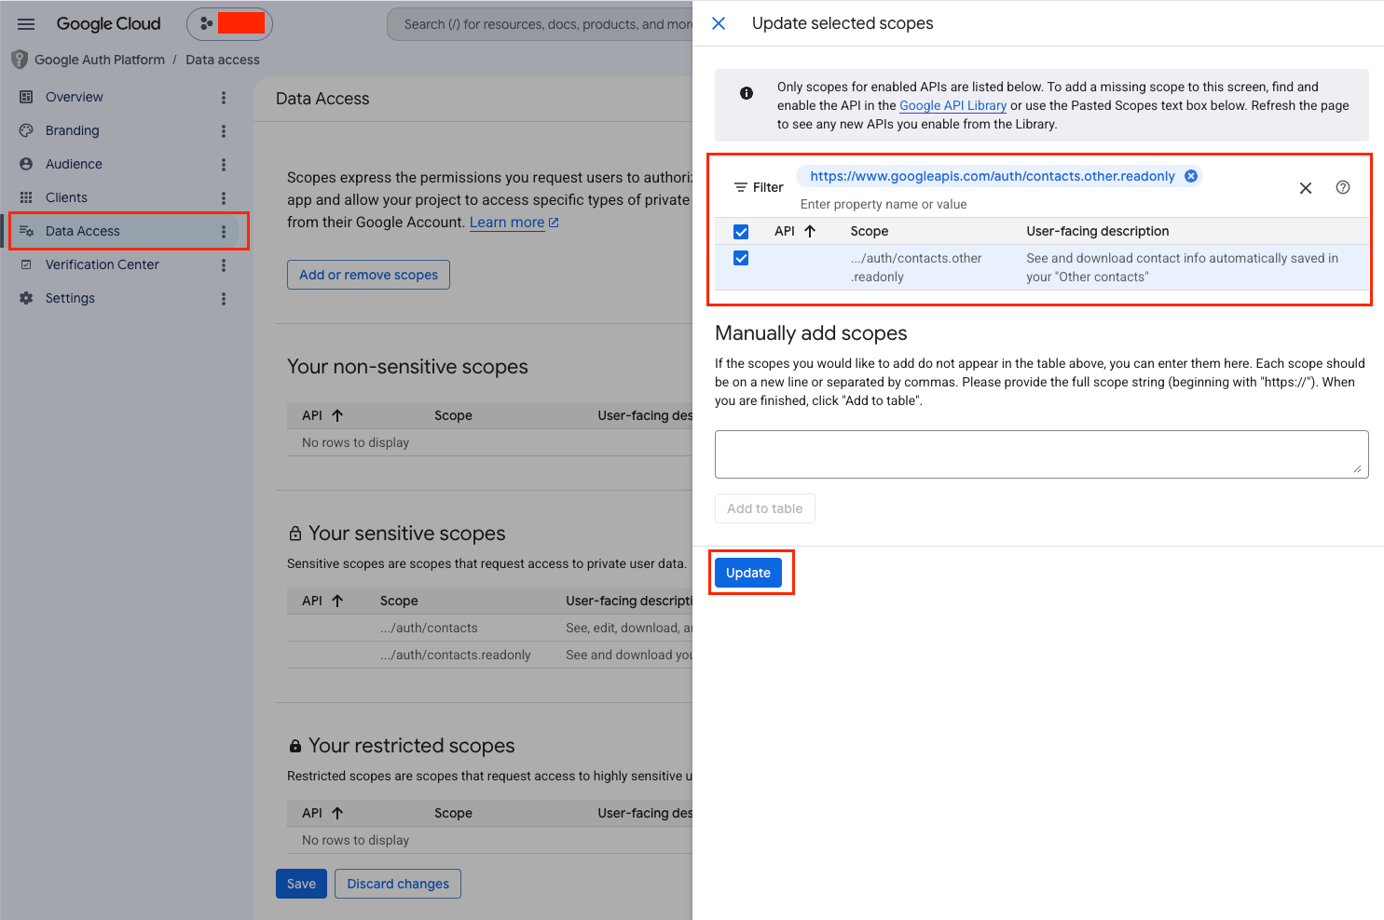Open the Google Cloud hamburger navigation menu

click(x=26, y=24)
